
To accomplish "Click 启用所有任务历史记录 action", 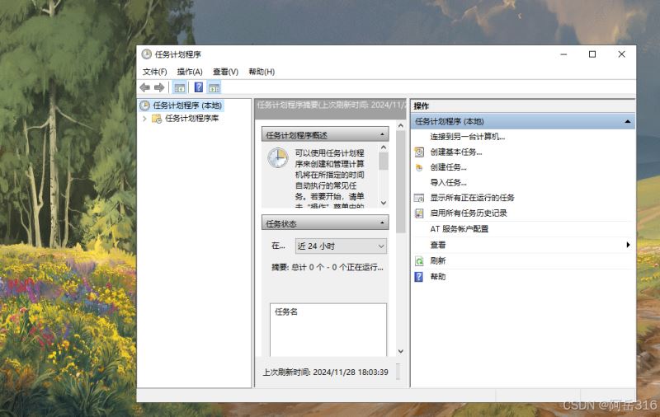I will 469,213.
